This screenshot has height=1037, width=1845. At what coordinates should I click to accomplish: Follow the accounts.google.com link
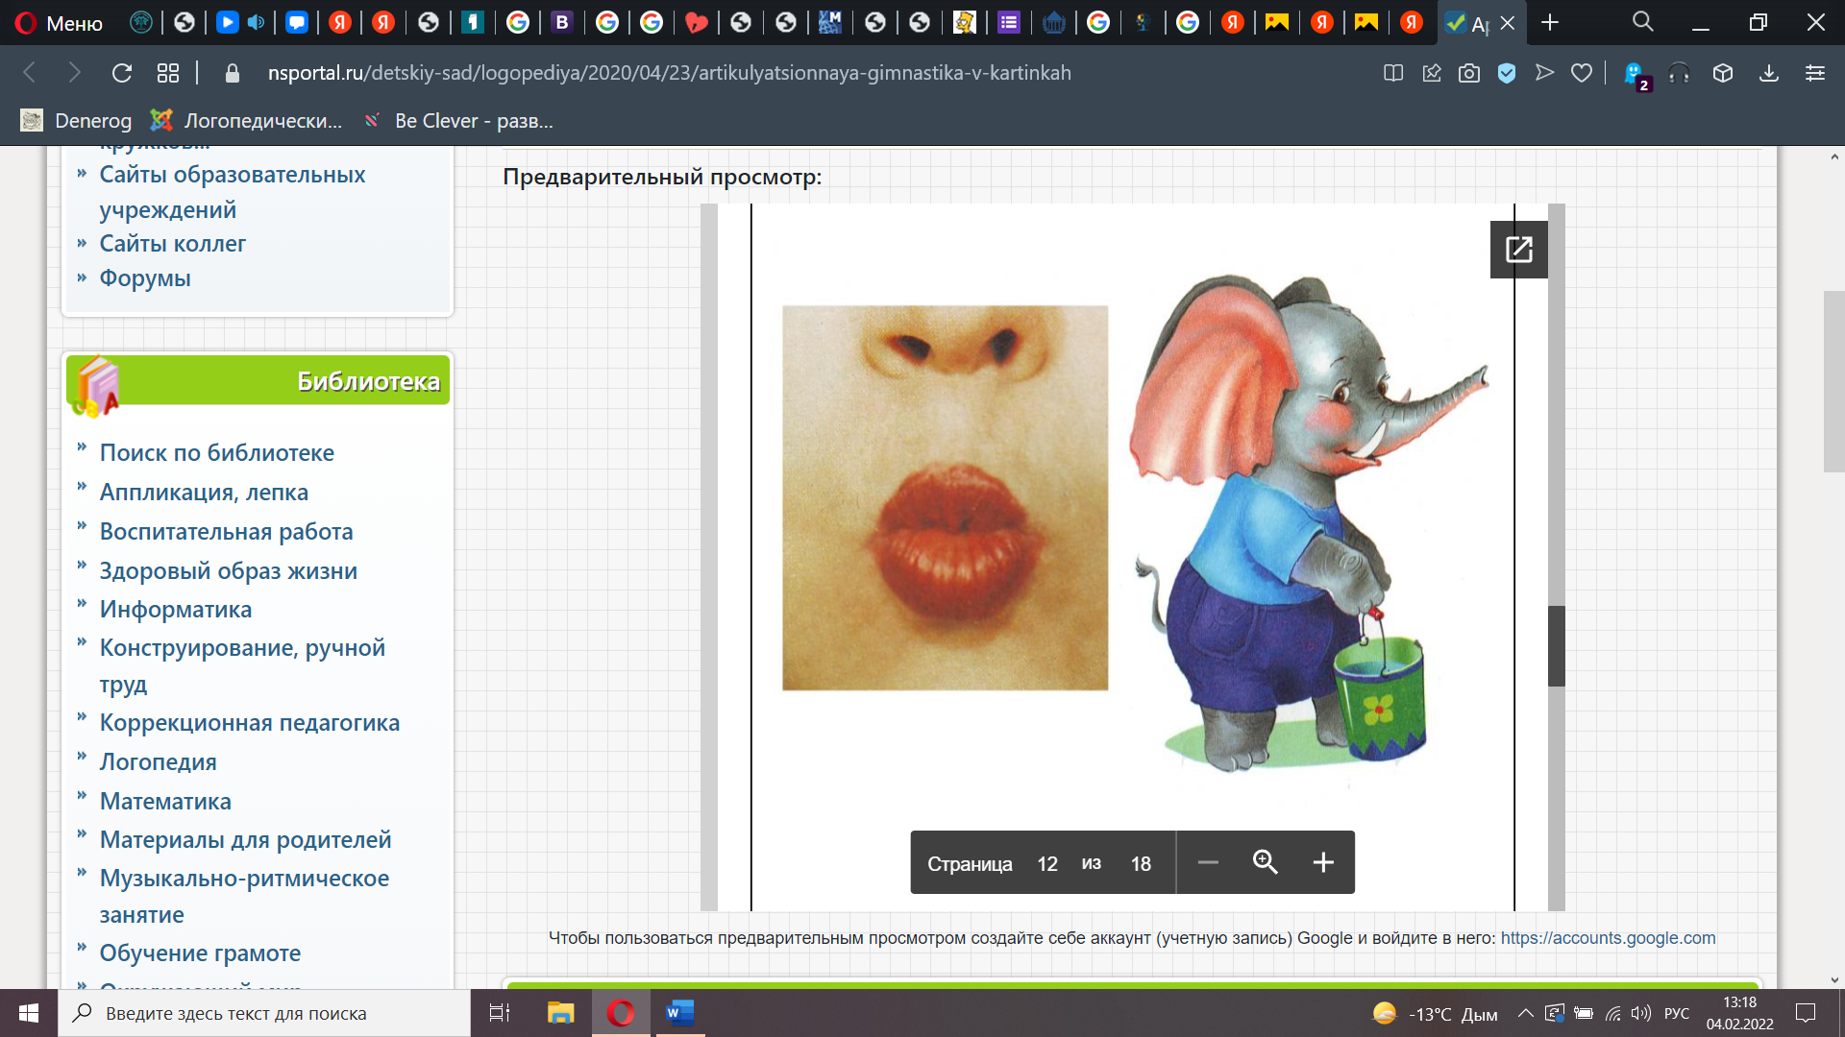pyautogui.click(x=1608, y=938)
